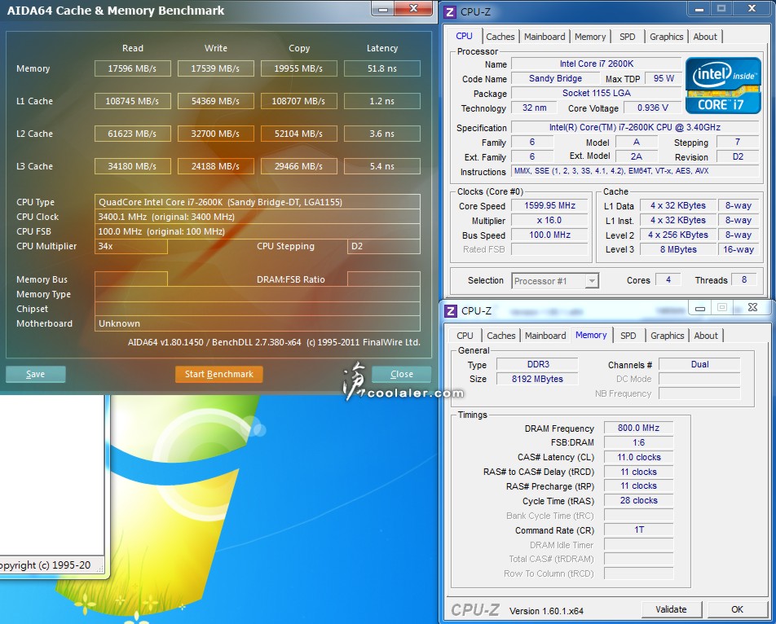Switch to Graphics tab in upper CPU-Z window
The image size is (776, 624).
666,37
